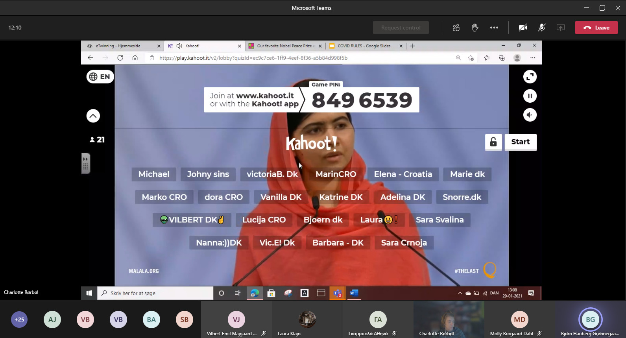Click player Snorre.dk
Screen dimensions: 626x338
point(462,197)
